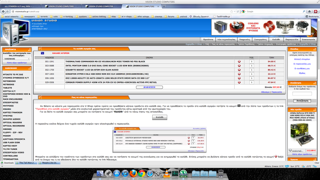Open the Οι παραγγελίες μου link

pyautogui.click(x=302, y=64)
